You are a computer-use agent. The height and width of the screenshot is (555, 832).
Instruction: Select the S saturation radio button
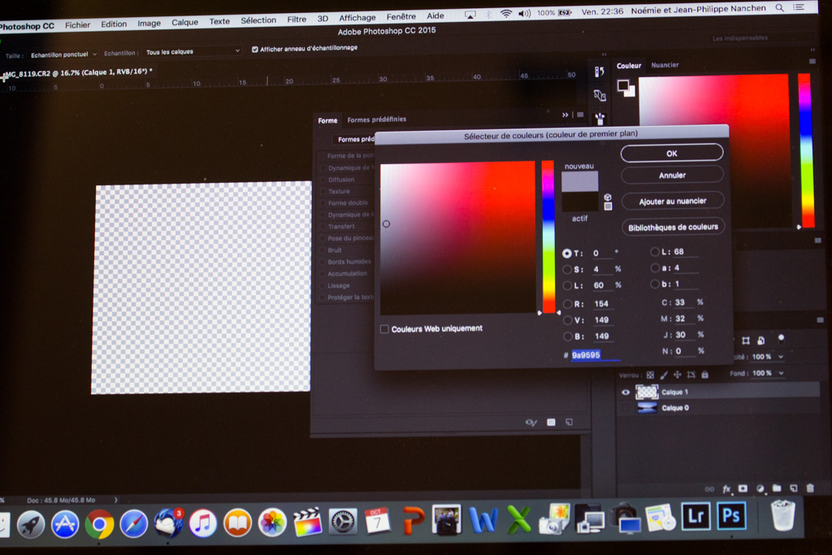[x=566, y=270]
